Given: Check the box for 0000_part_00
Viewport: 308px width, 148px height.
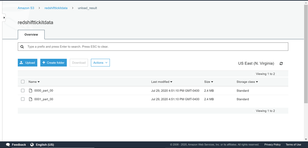Looking at the screenshot, I should point(23,91).
